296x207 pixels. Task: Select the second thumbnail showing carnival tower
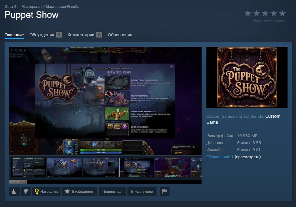tap(65, 167)
